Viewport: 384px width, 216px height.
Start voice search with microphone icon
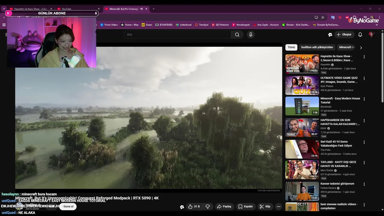(x=251, y=34)
